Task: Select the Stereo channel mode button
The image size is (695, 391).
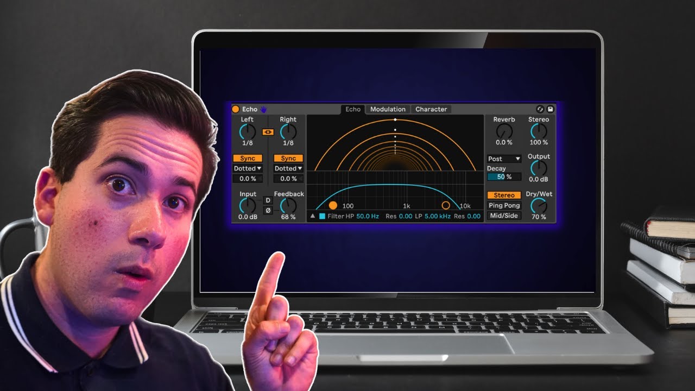Action: coord(504,195)
